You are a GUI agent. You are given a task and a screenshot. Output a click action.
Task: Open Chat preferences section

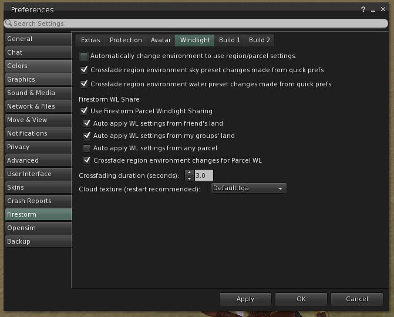38,52
